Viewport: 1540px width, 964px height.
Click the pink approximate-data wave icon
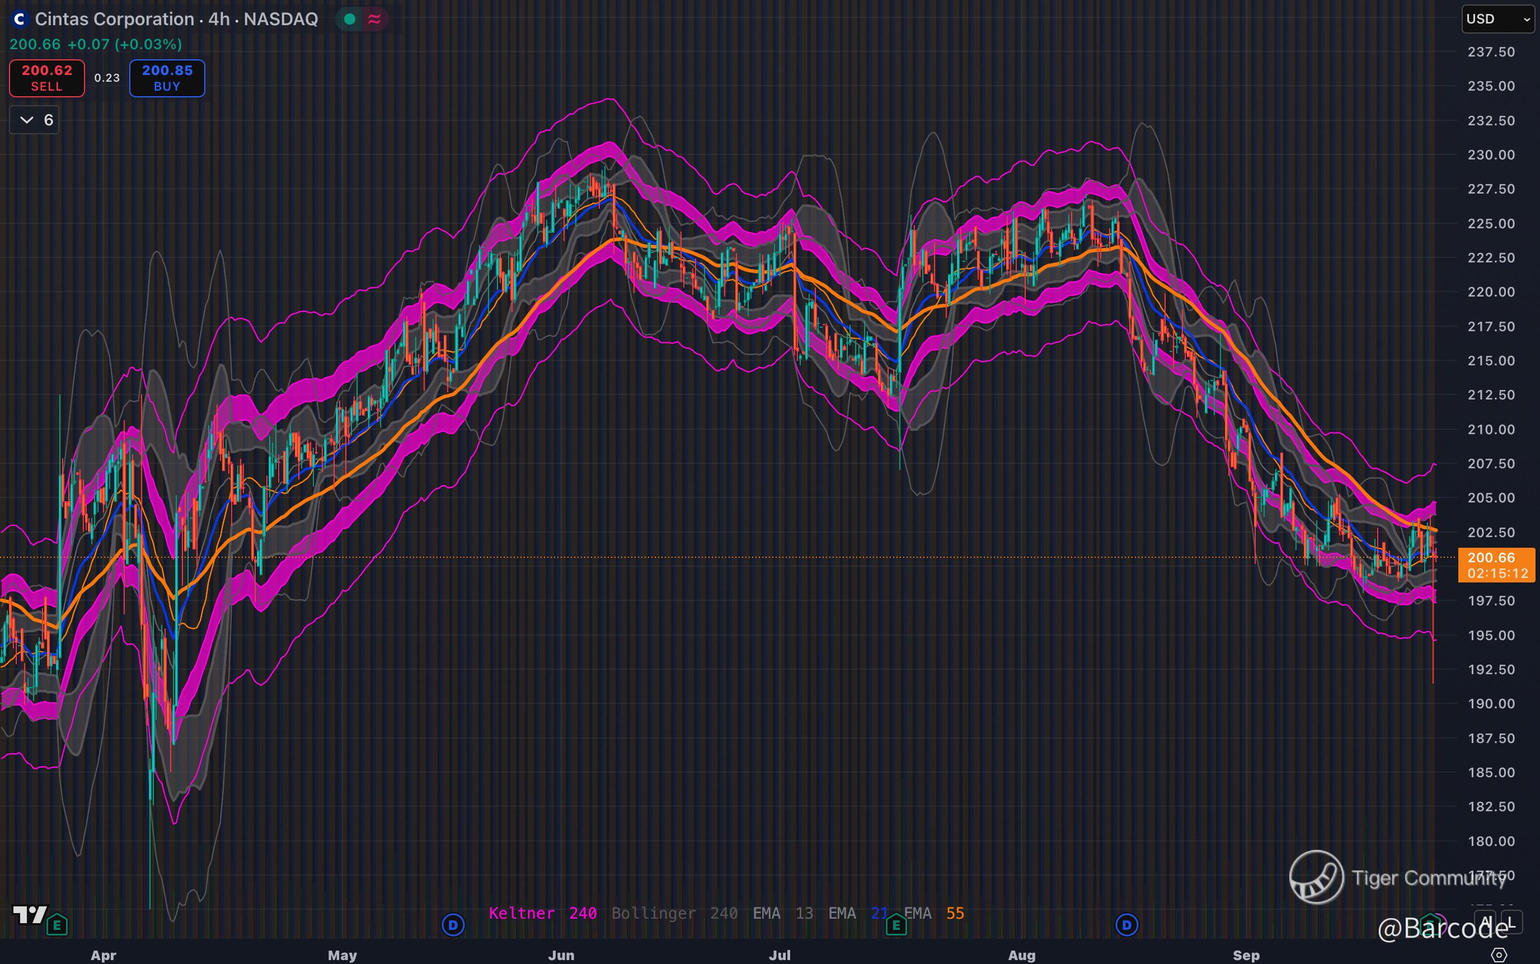tap(374, 19)
